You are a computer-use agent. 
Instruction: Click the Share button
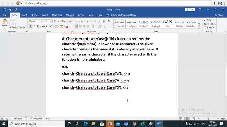pyautogui.click(x=219, y=15)
